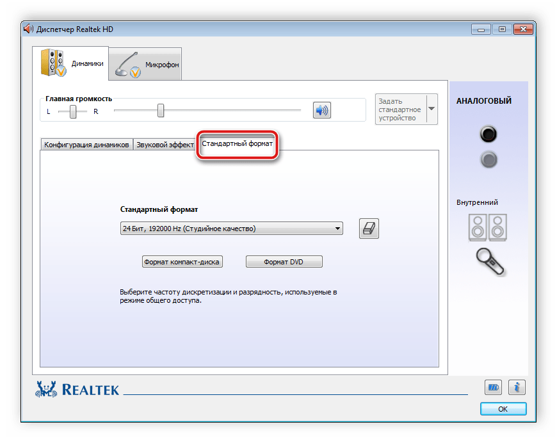Click the battery power management icon
The image size is (557, 443).
(493, 387)
